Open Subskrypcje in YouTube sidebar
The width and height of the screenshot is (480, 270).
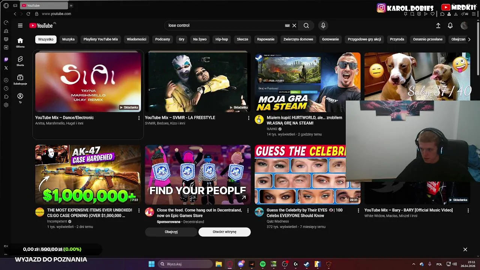click(x=20, y=79)
